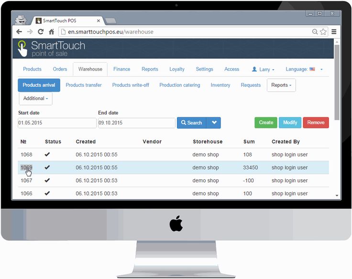352x279 pixels.
Task: Click the Vendor column header
Action: [152, 142]
